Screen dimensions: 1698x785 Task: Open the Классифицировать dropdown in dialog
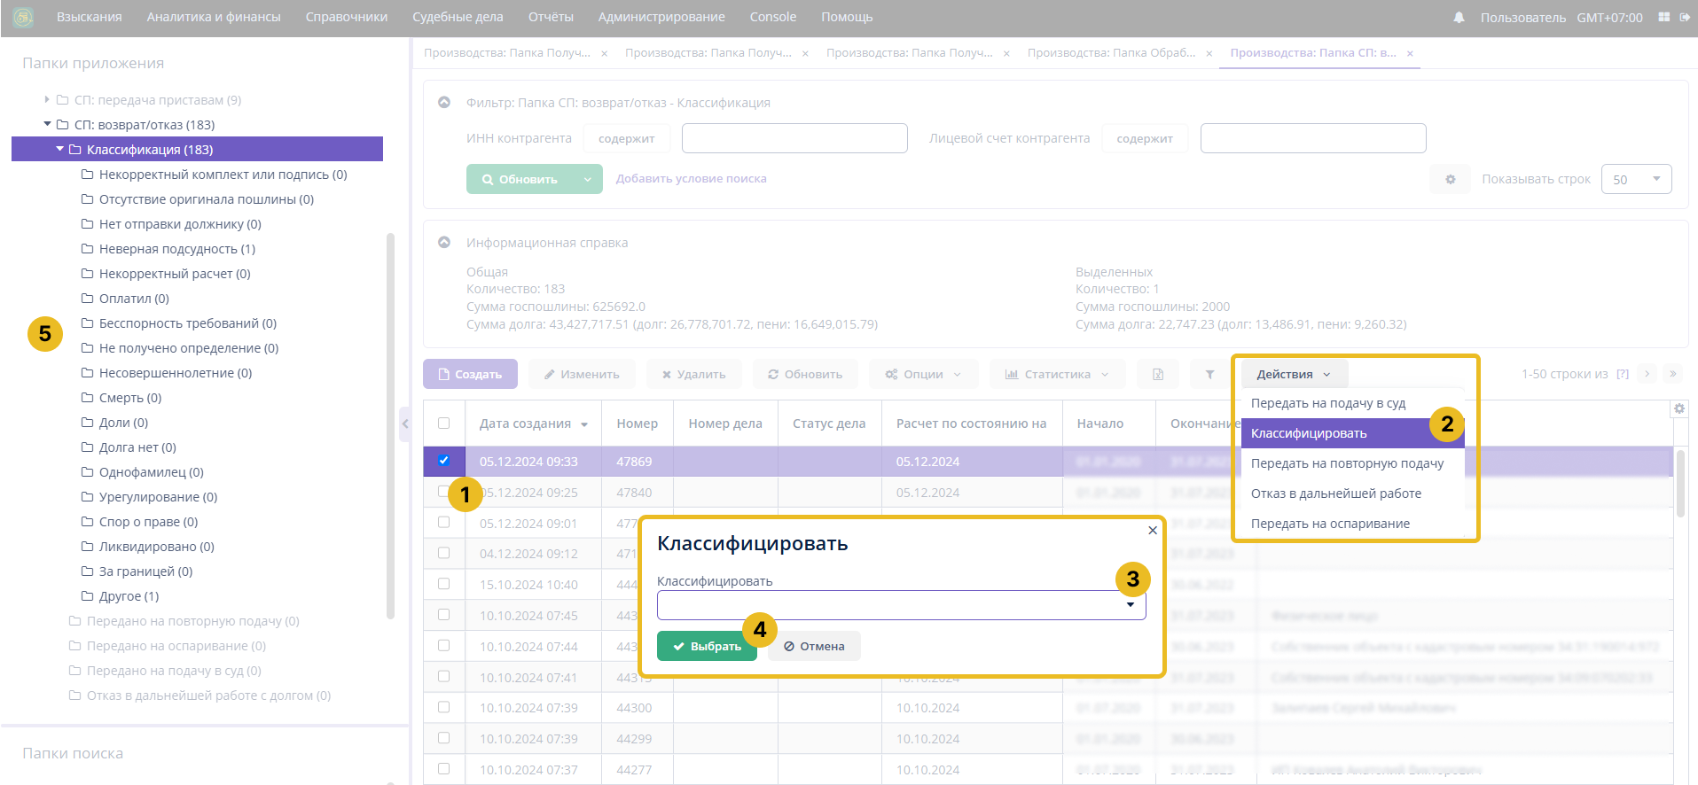(901, 605)
